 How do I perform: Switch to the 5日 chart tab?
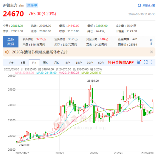coord(23,63)
